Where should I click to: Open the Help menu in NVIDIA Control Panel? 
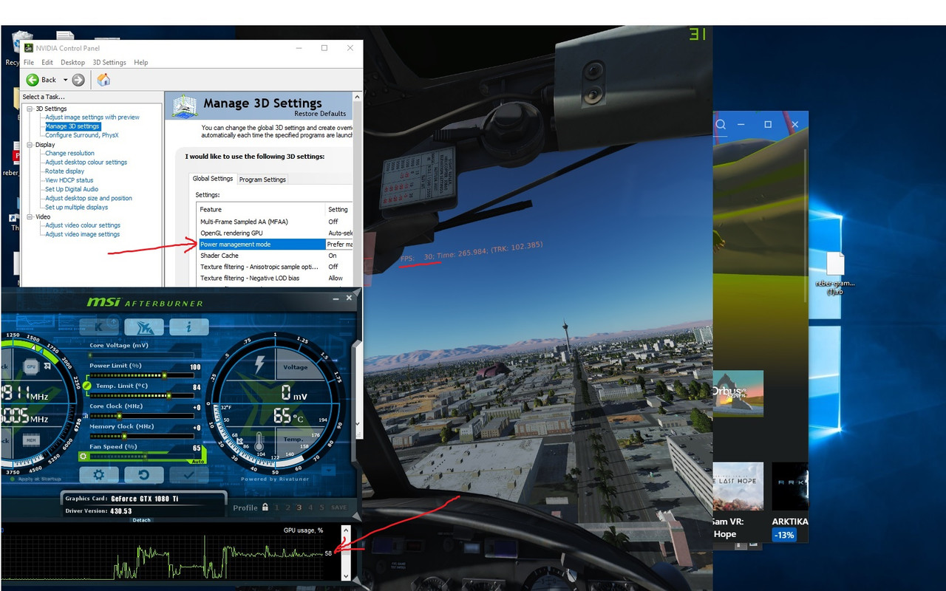point(140,63)
